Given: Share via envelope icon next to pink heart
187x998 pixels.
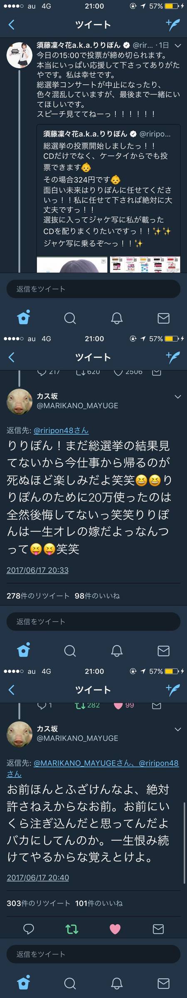Looking at the screenshot, I should [x=158, y=928].
